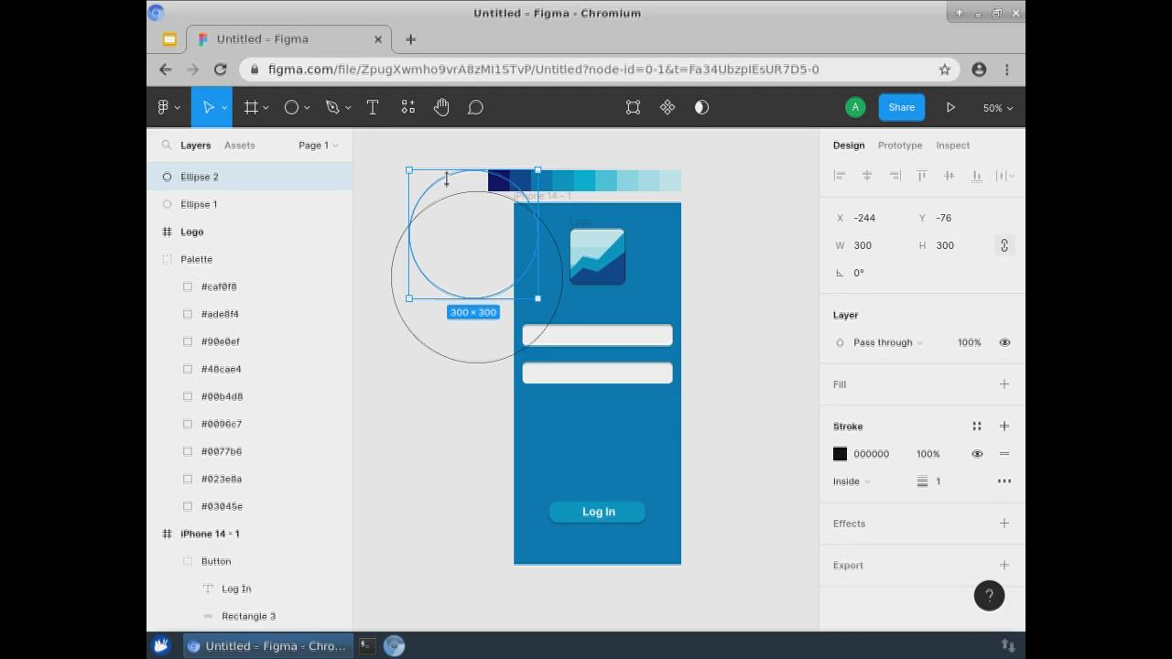Toggle layer visibility eye in Layer section
The height and width of the screenshot is (659, 1172).
[1004, 342]
